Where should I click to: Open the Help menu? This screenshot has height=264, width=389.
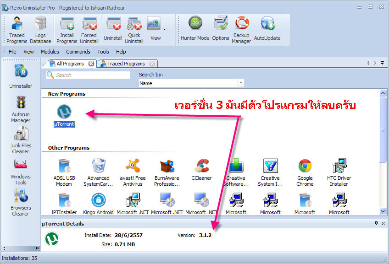pos(121,52)
